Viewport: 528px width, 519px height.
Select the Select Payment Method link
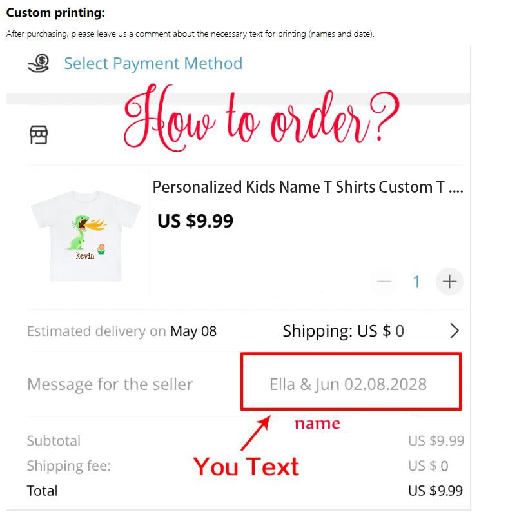tap(153, 63)
